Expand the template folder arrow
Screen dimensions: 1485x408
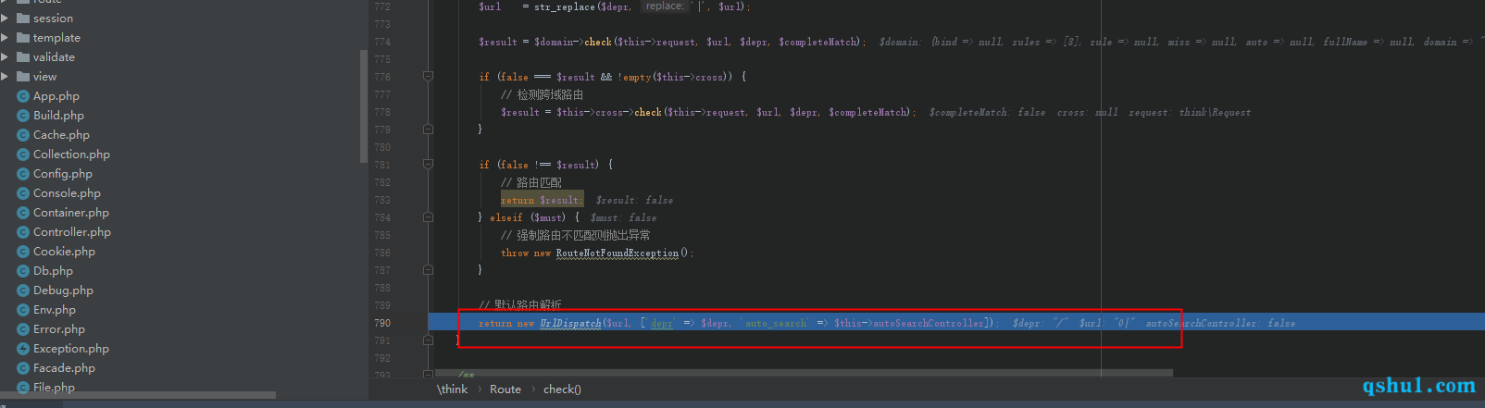5,37
